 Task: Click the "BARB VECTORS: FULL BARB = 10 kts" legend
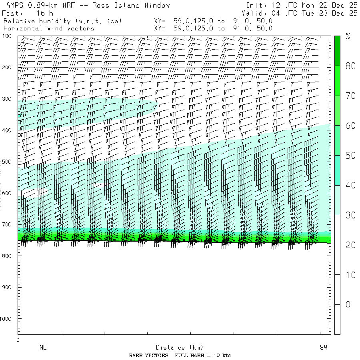[180, 356]
